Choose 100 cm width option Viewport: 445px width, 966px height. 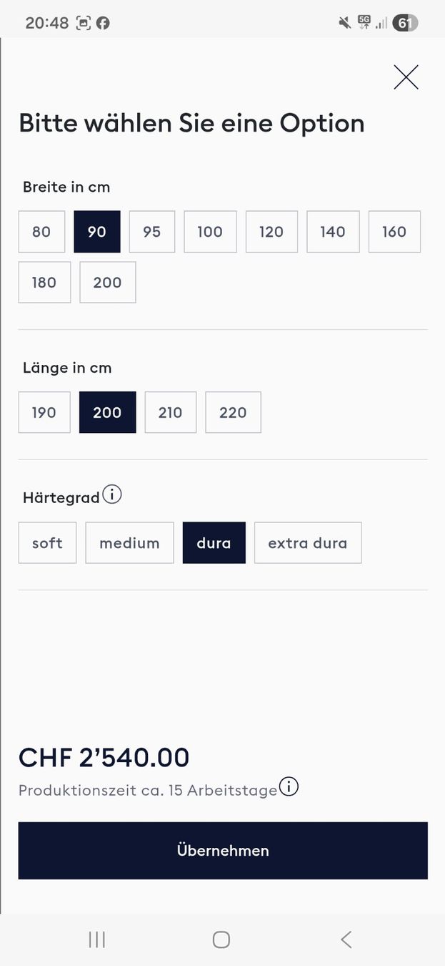click(x=210, y=232)
